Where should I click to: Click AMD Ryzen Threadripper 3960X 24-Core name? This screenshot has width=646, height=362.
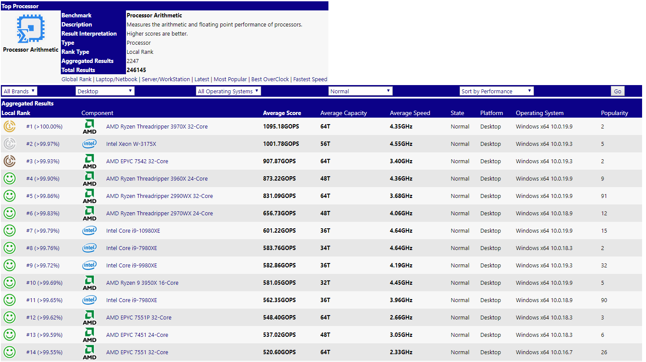(157, 178)
